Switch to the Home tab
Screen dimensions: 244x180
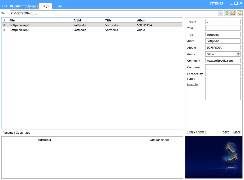point(31,6)
